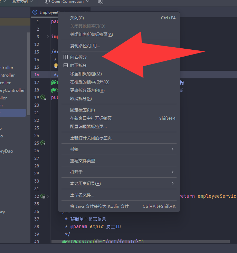
Task: Choose 配置编辑器标签页...
Action: pyautogui.click(x=119, y=127)
